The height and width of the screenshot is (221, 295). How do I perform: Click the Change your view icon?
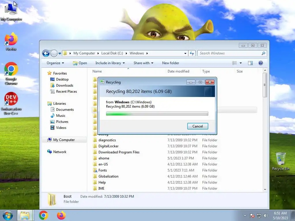(235, 63)
